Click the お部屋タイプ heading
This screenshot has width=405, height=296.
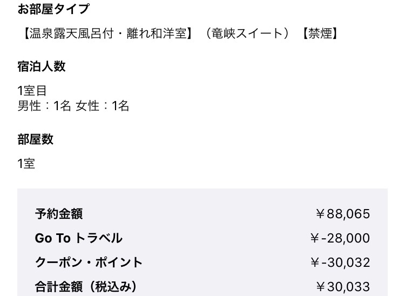tap(53, 9)
